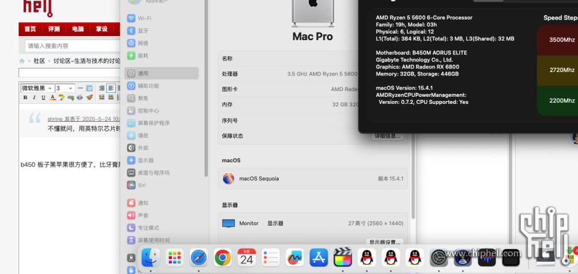This screenshot has width=578, height=274.
Task: Toggle italic formatting in the post editor
Action: coord(34,97)
